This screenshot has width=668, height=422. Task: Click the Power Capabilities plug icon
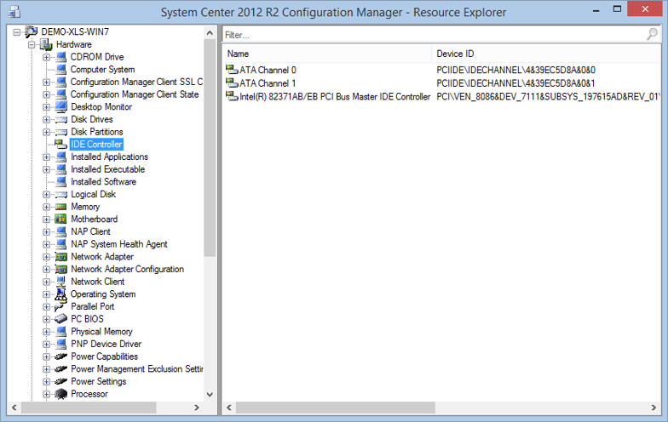[x=61, y=356]
